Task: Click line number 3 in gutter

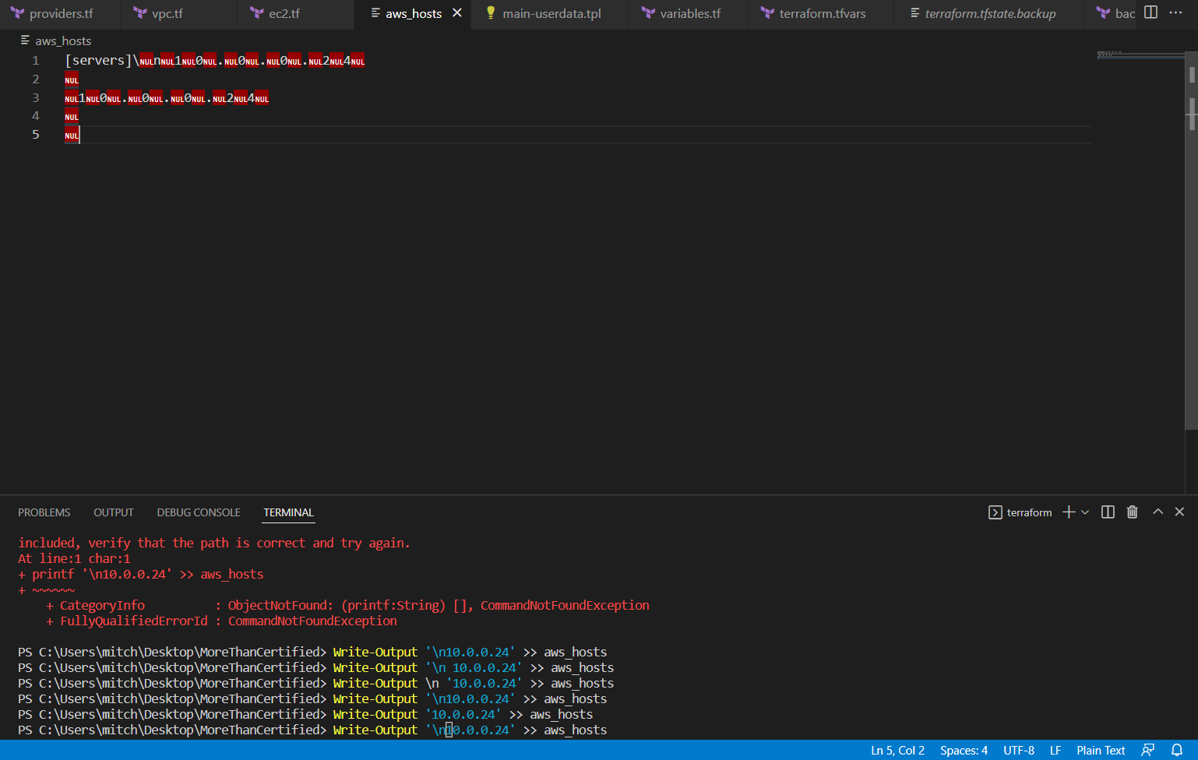Action: (35, 98)
